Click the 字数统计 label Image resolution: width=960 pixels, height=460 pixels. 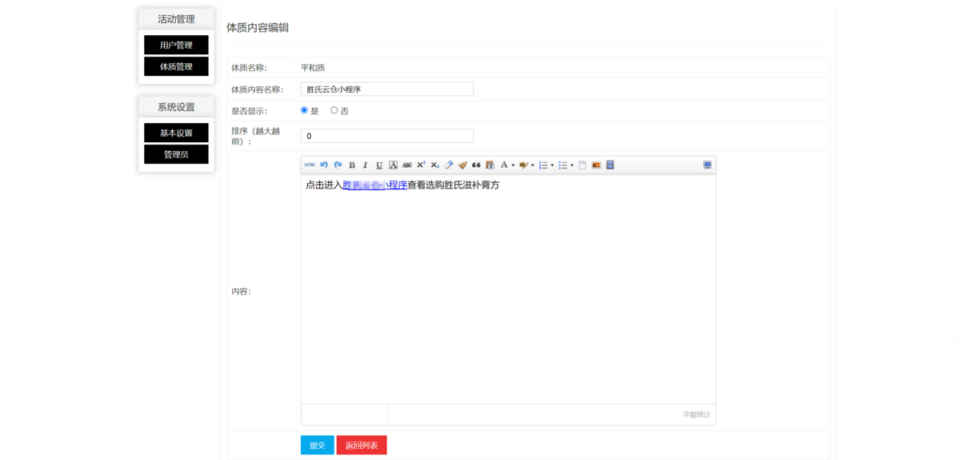pyautogui.click(x=696, y=414)
